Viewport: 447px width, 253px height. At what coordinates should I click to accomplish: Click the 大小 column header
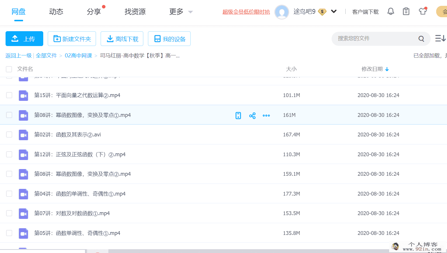(x=291, y=69)
